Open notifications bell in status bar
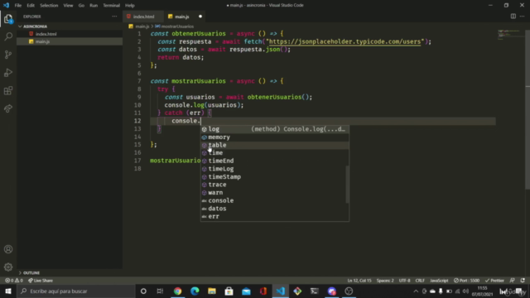 click(x=523, y=281)
